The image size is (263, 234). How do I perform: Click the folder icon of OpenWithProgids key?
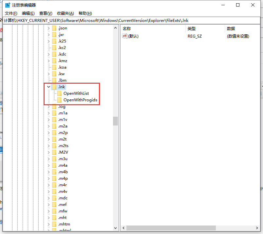[59, 100]
